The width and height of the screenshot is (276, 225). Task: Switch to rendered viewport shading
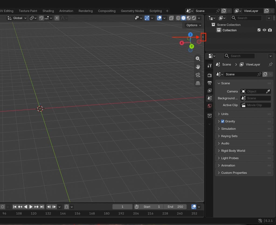[194, 18]
